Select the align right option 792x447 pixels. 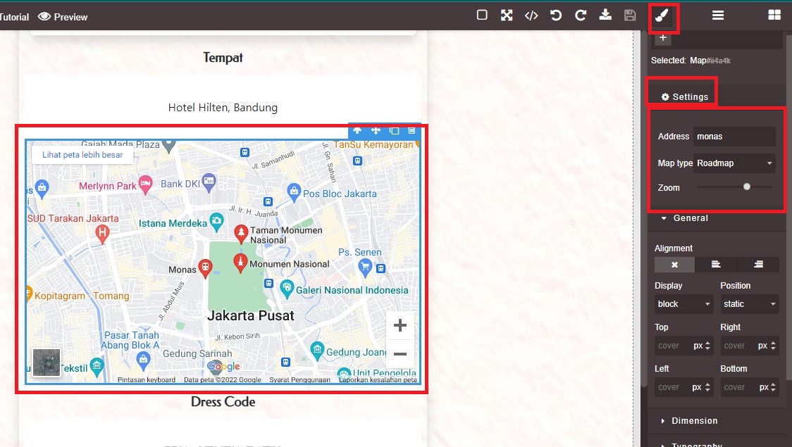tap(758, 265)
